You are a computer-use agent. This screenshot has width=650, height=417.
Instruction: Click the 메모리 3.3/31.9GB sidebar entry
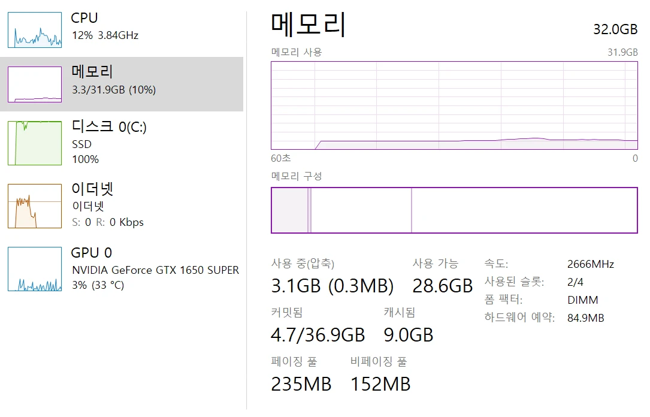[x=122, y=84]
